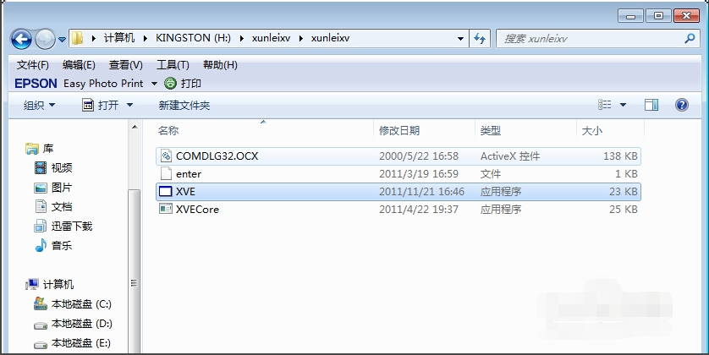Click the folder icon in the address bar
709x355 pixels.
point(77,38)
